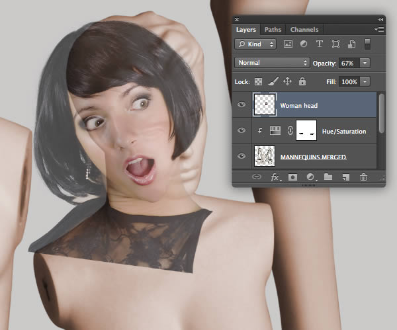Open the blend mode Normal dropdown
The image size is (397, 330).
272,63
